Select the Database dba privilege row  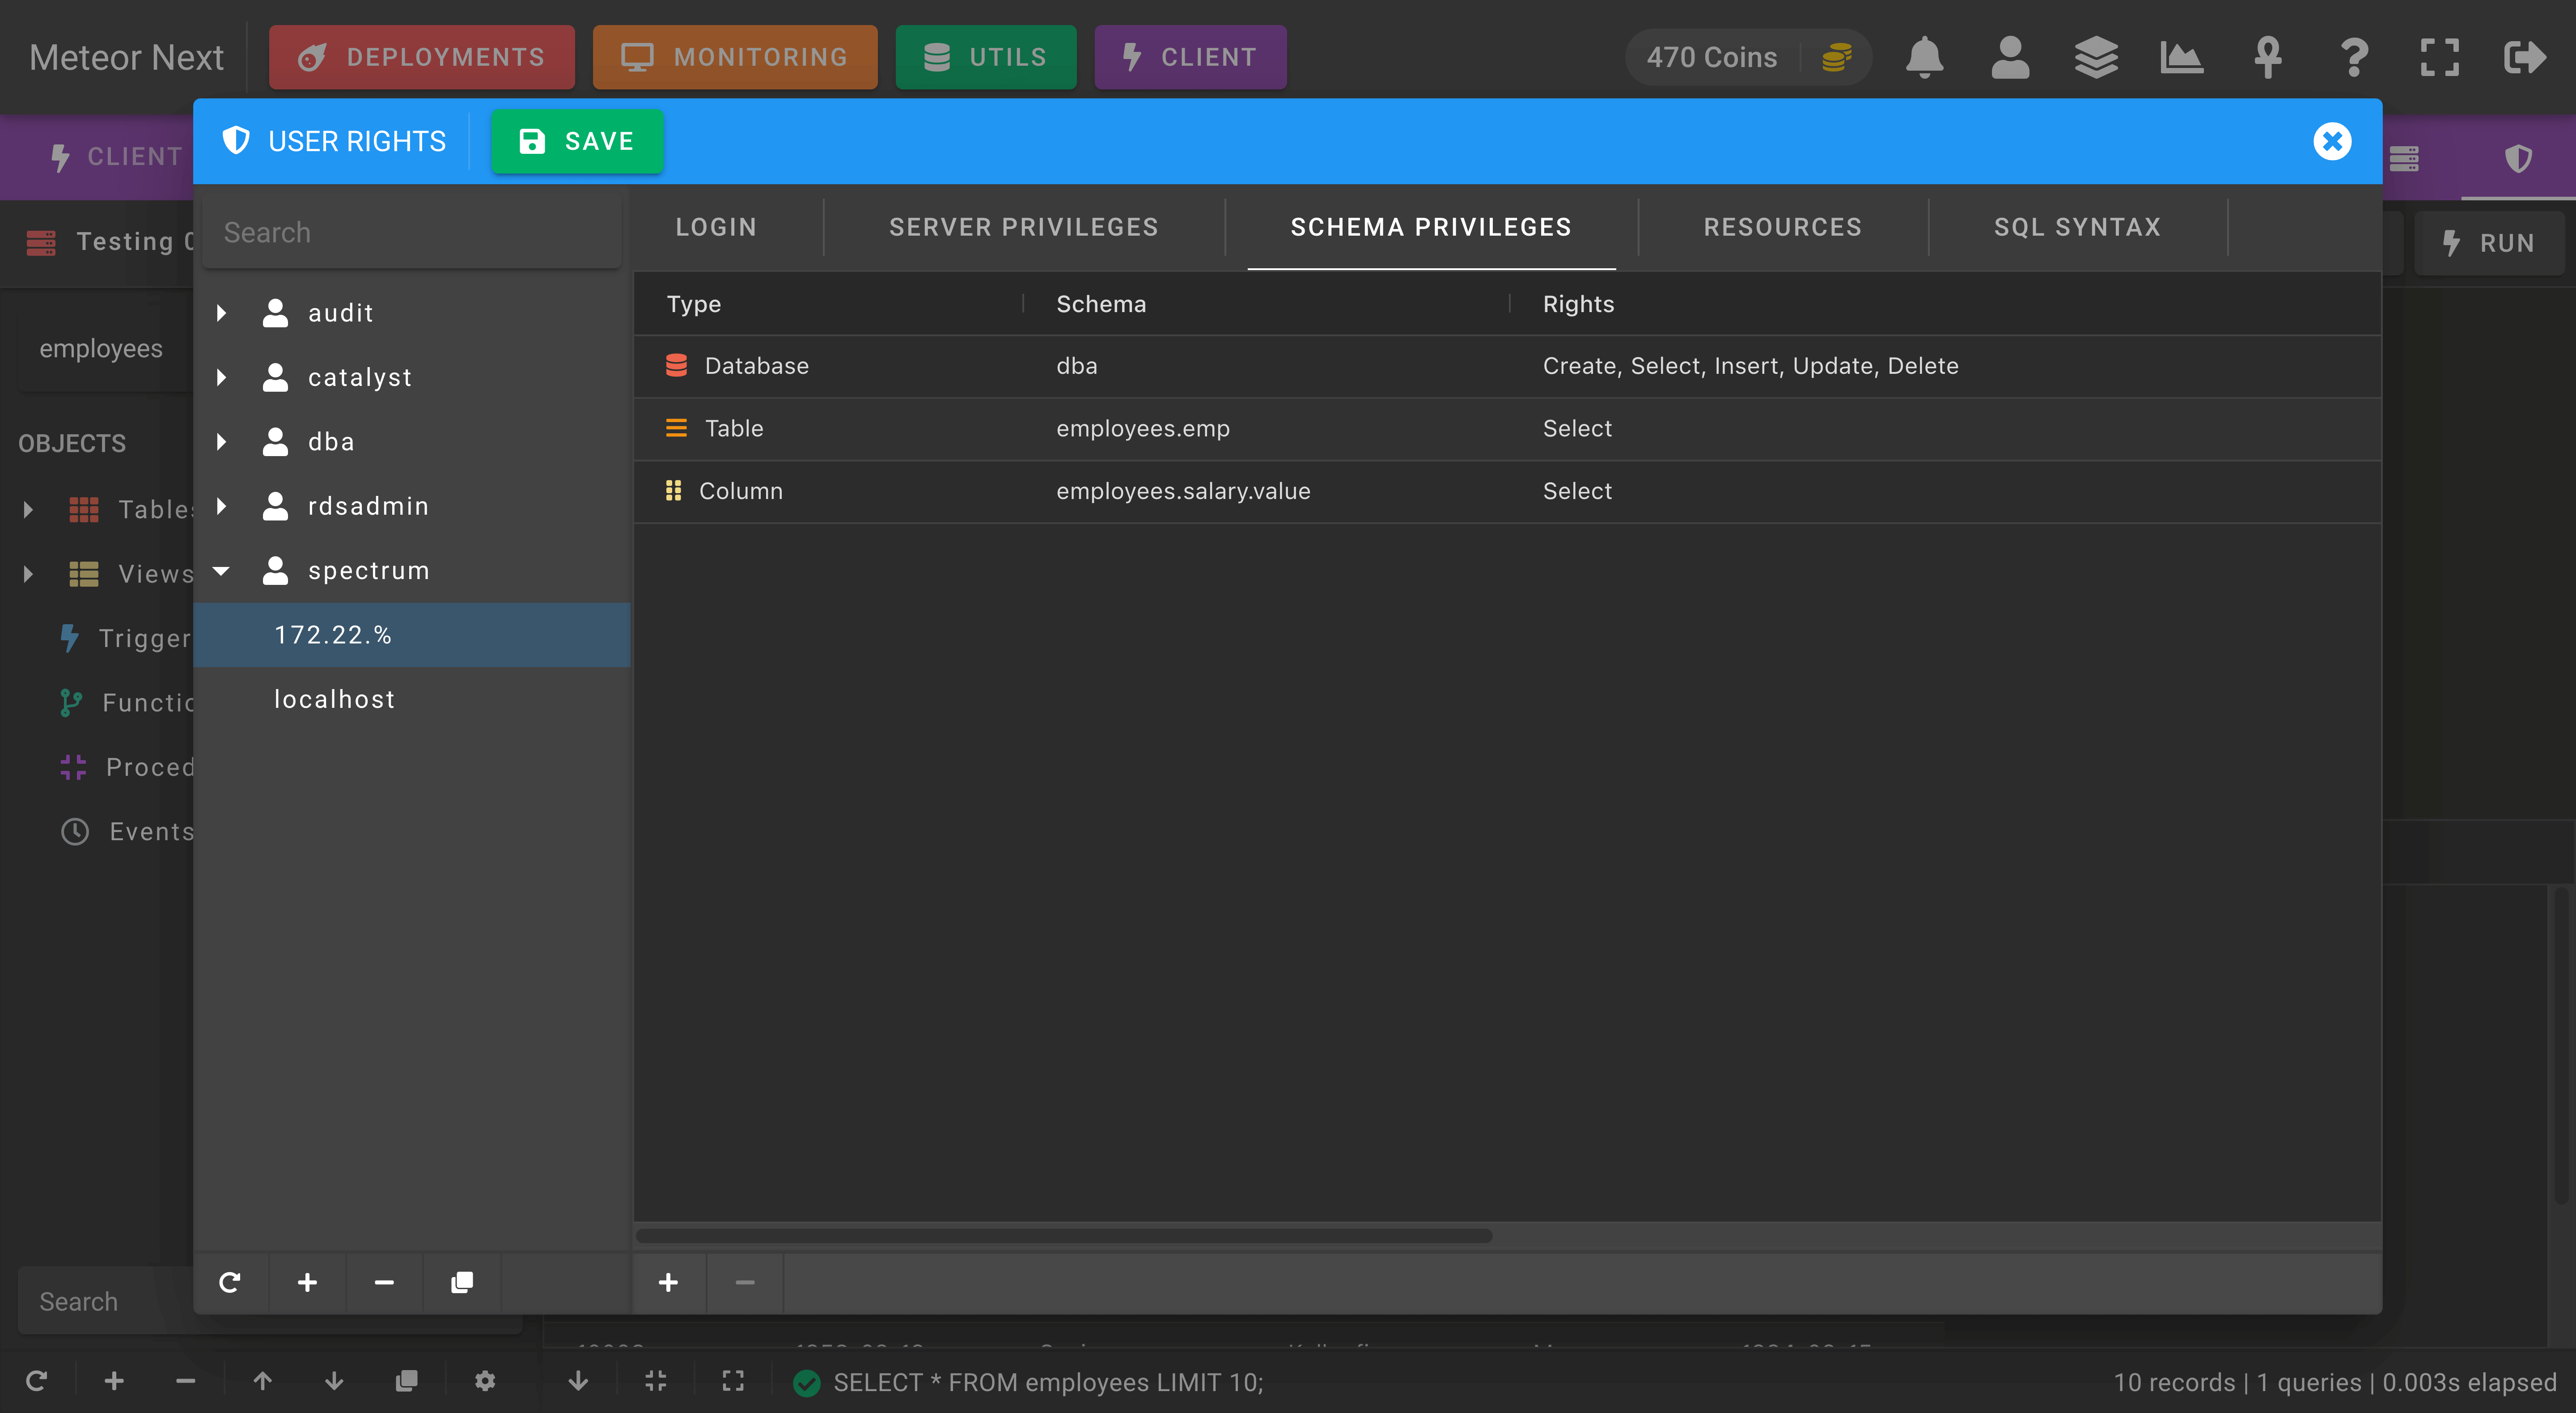click(1507, 366)
